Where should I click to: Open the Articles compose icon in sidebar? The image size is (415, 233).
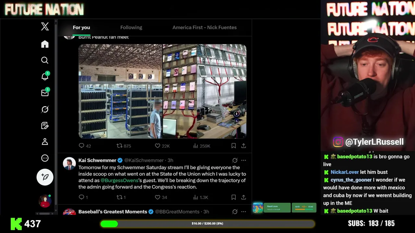45,126
